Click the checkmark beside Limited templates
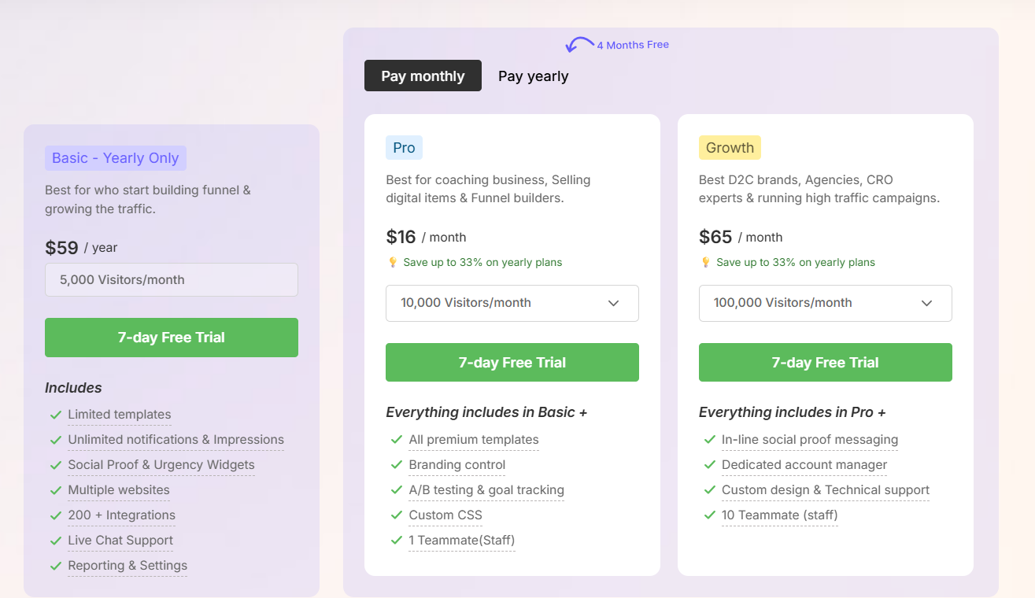Viewport: 1035px width, 598px height. 55,415
